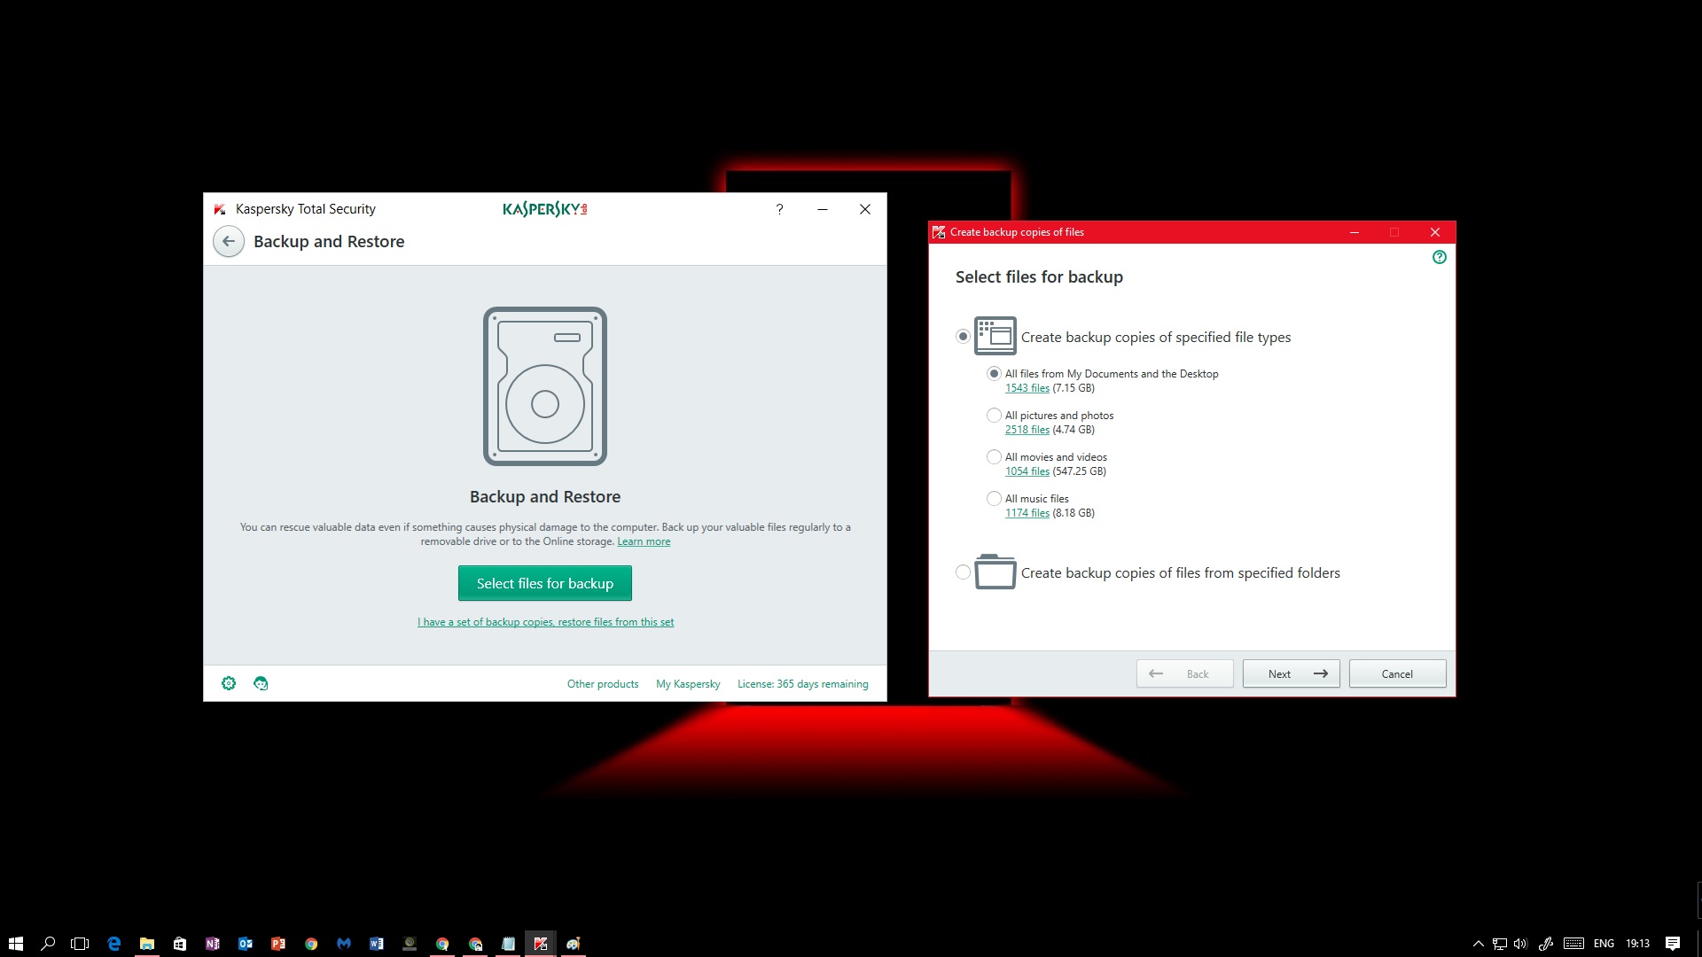Open the touch keyboard tray icon

coord(1573,944)
